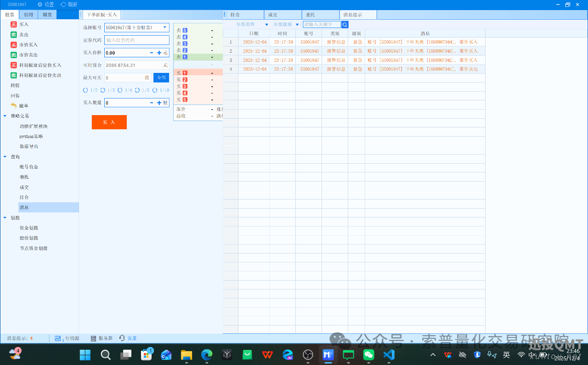Viewport: 588px width, 365px height.
Task: Click the 刷新 refresh icon
Action: [x=63, y=5]
